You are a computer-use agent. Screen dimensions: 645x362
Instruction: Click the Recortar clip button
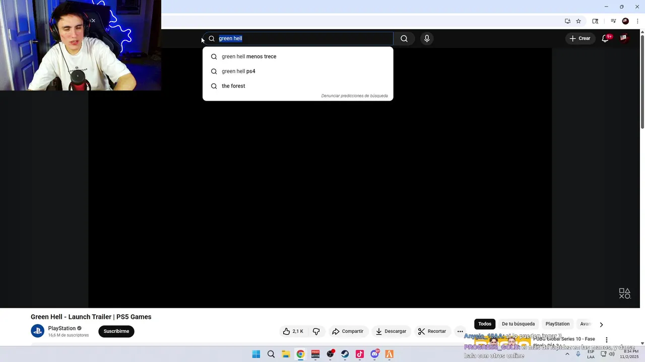[x=432, y=331]
